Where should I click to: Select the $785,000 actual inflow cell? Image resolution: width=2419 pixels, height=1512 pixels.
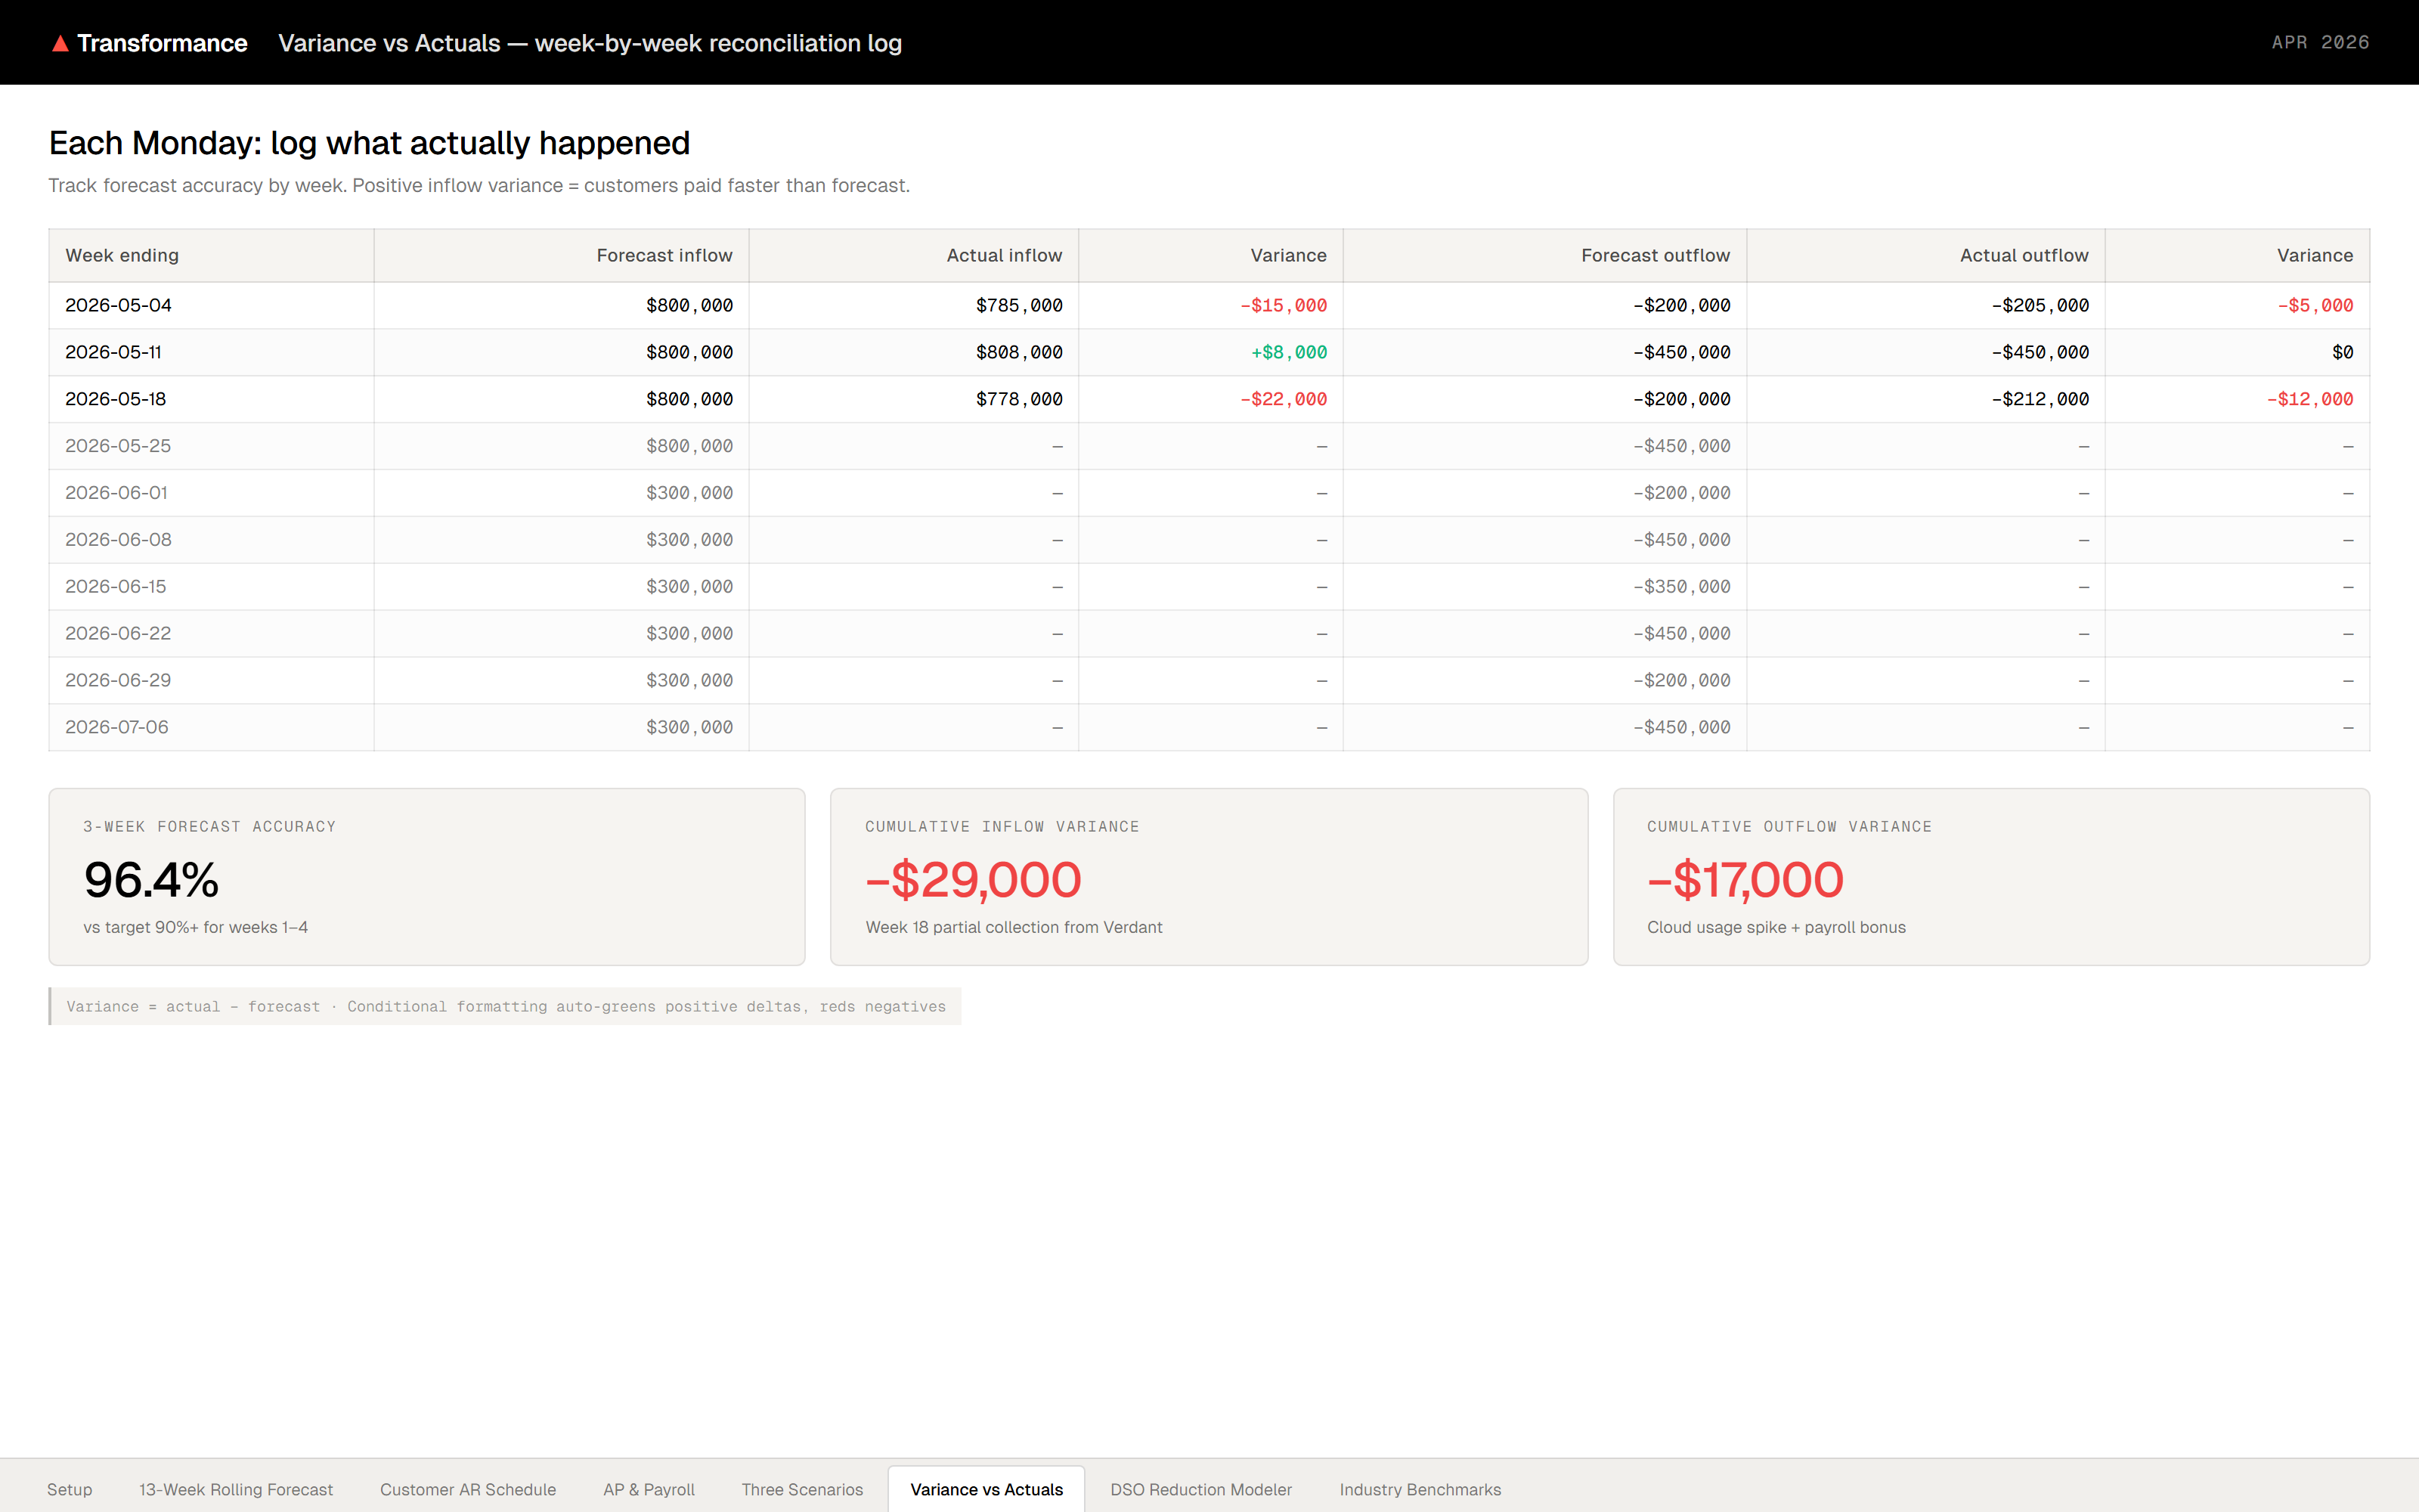[1018, 305]
